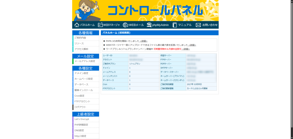
Task: Open お問い合わせ navigation item
Action: coord(207,25)
